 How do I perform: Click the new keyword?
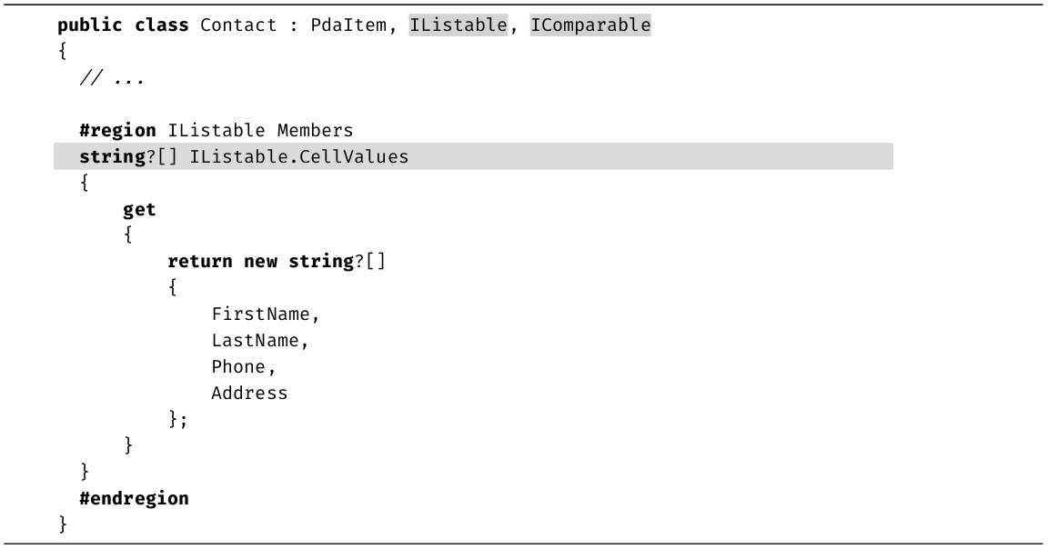(x=260, y=263)
